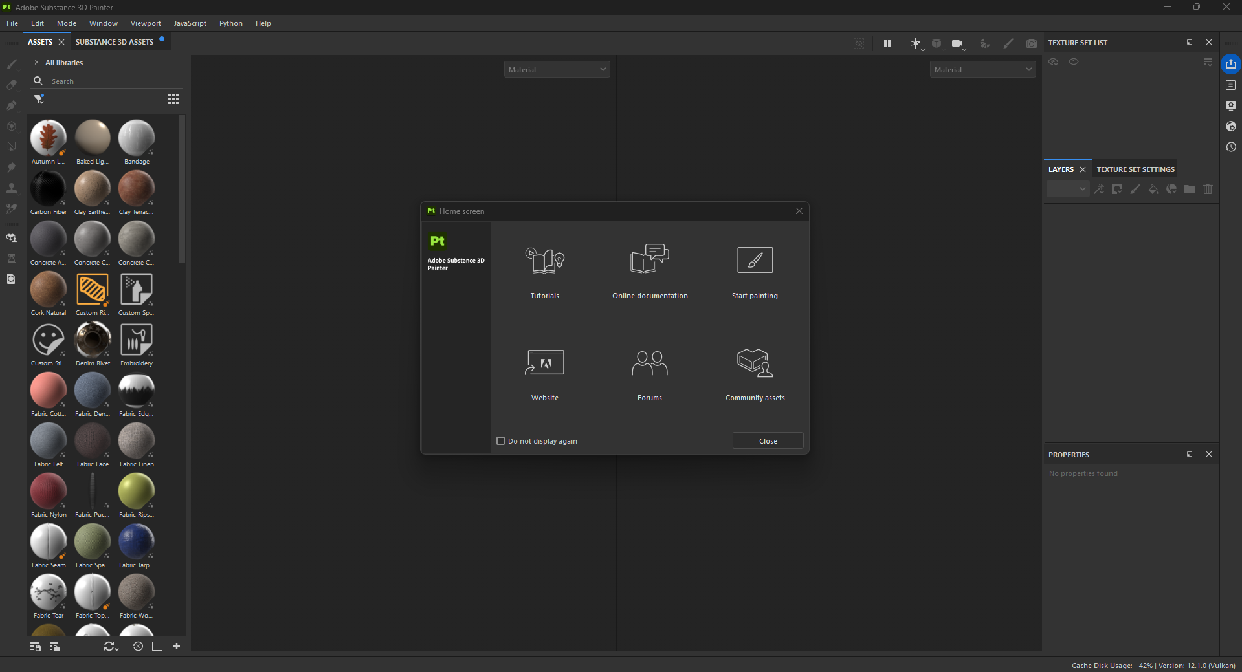This screenshot has height=672, width=1242.
Task: Click the camera render screenshot icon
Action: click(1031, 43)
